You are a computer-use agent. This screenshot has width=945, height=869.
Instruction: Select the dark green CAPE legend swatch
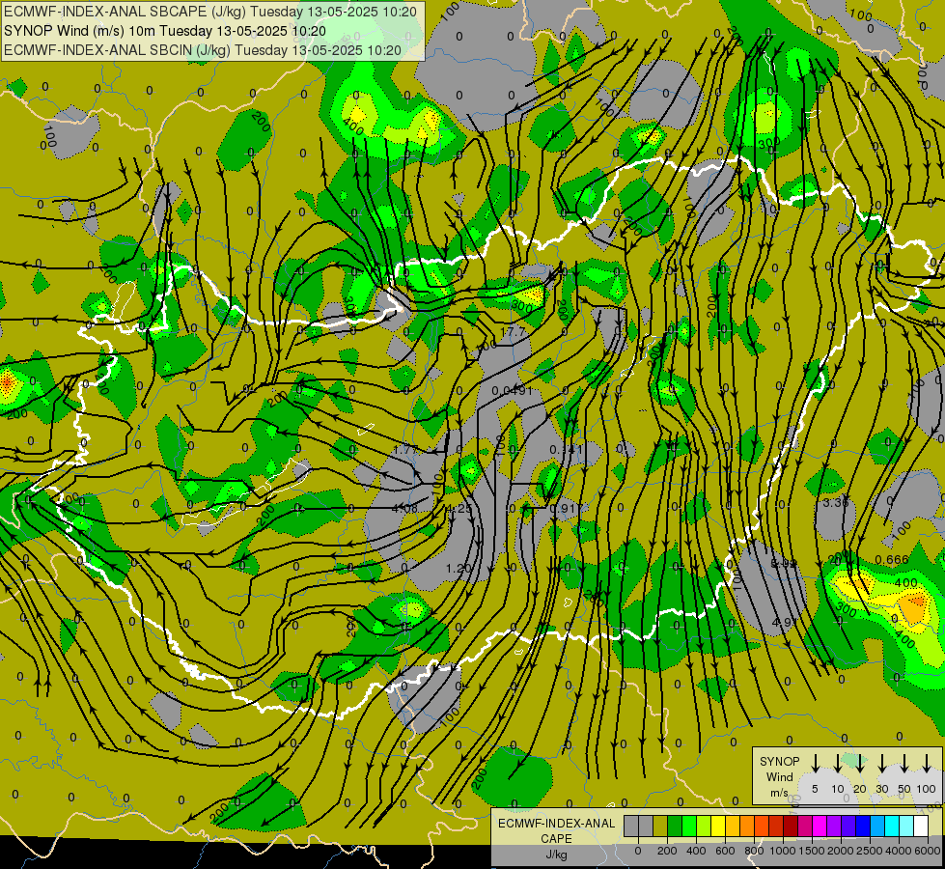675,826
